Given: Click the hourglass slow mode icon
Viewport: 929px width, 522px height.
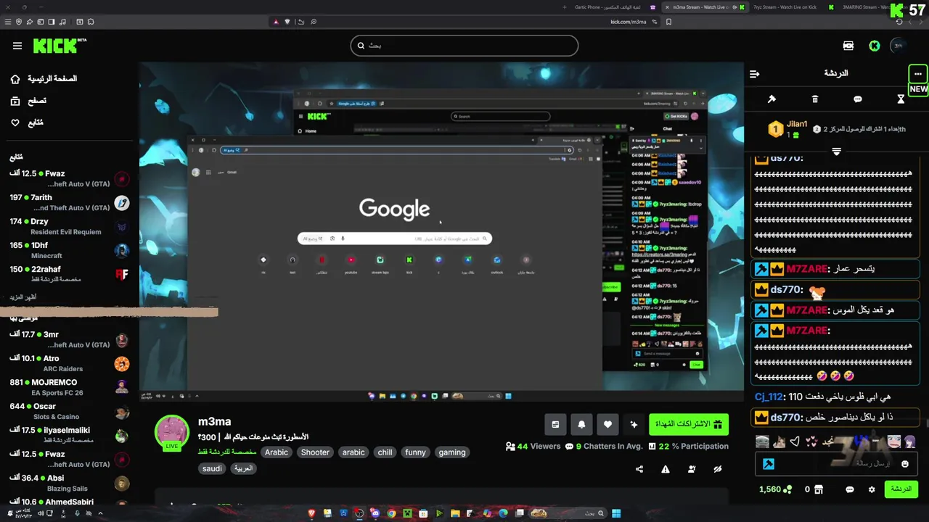Looking at the screenshot, I should [901, 99].
